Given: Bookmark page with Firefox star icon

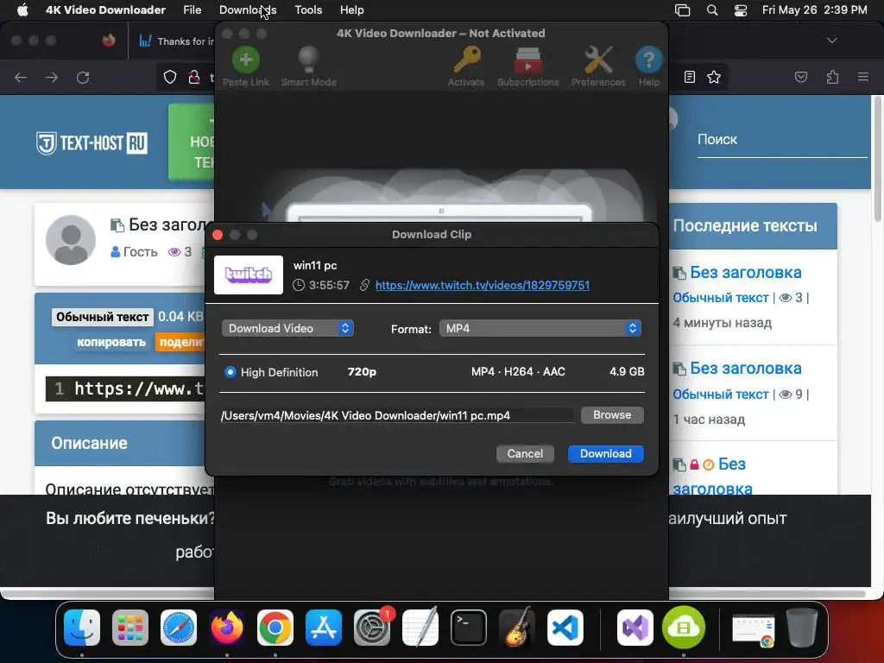Looking at the screenshot, I should pos(714,77).
